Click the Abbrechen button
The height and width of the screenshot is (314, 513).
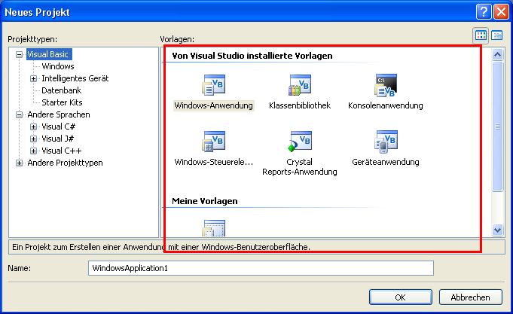(471, 297)
